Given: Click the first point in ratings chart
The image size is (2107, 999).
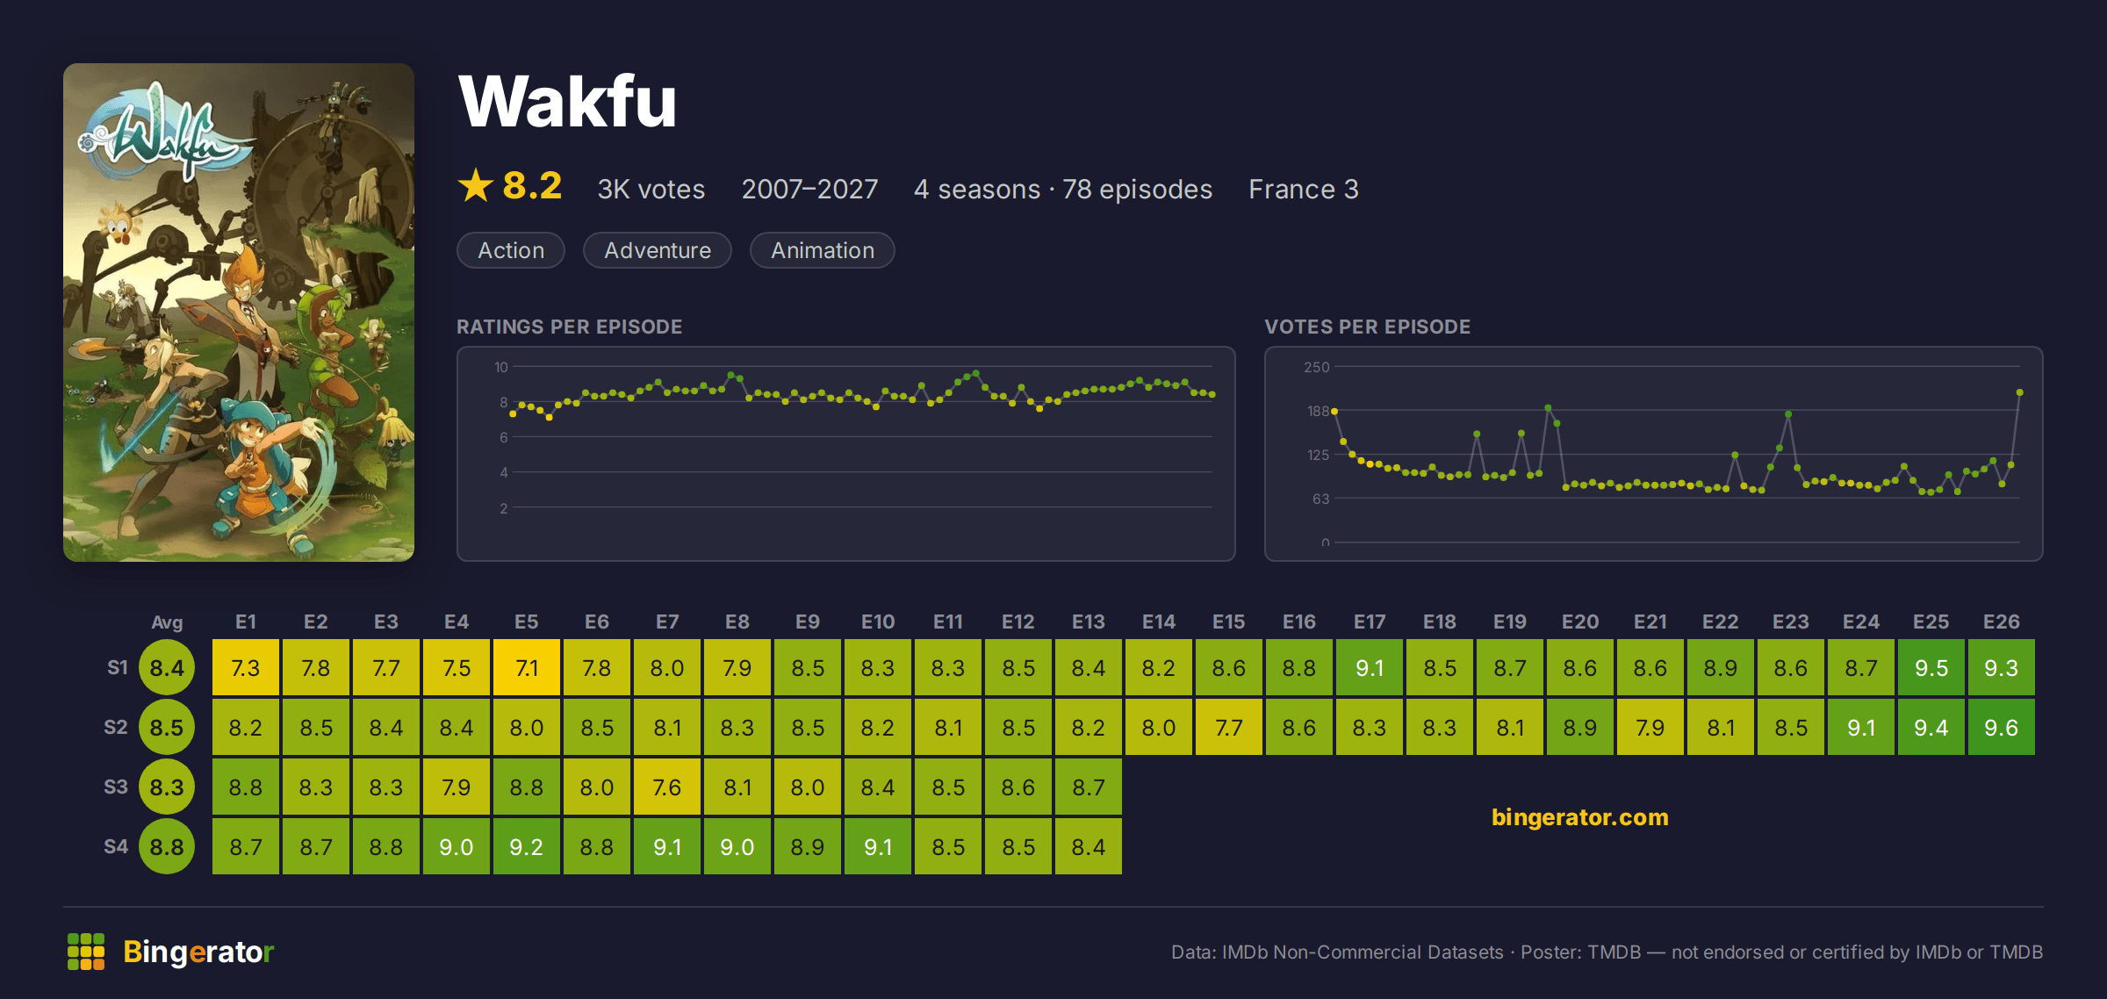Looking at the screenshot, I should (514, 413).
